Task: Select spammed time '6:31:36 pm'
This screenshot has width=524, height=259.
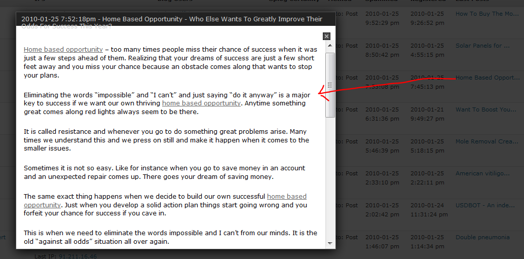Action: (382, 119)
